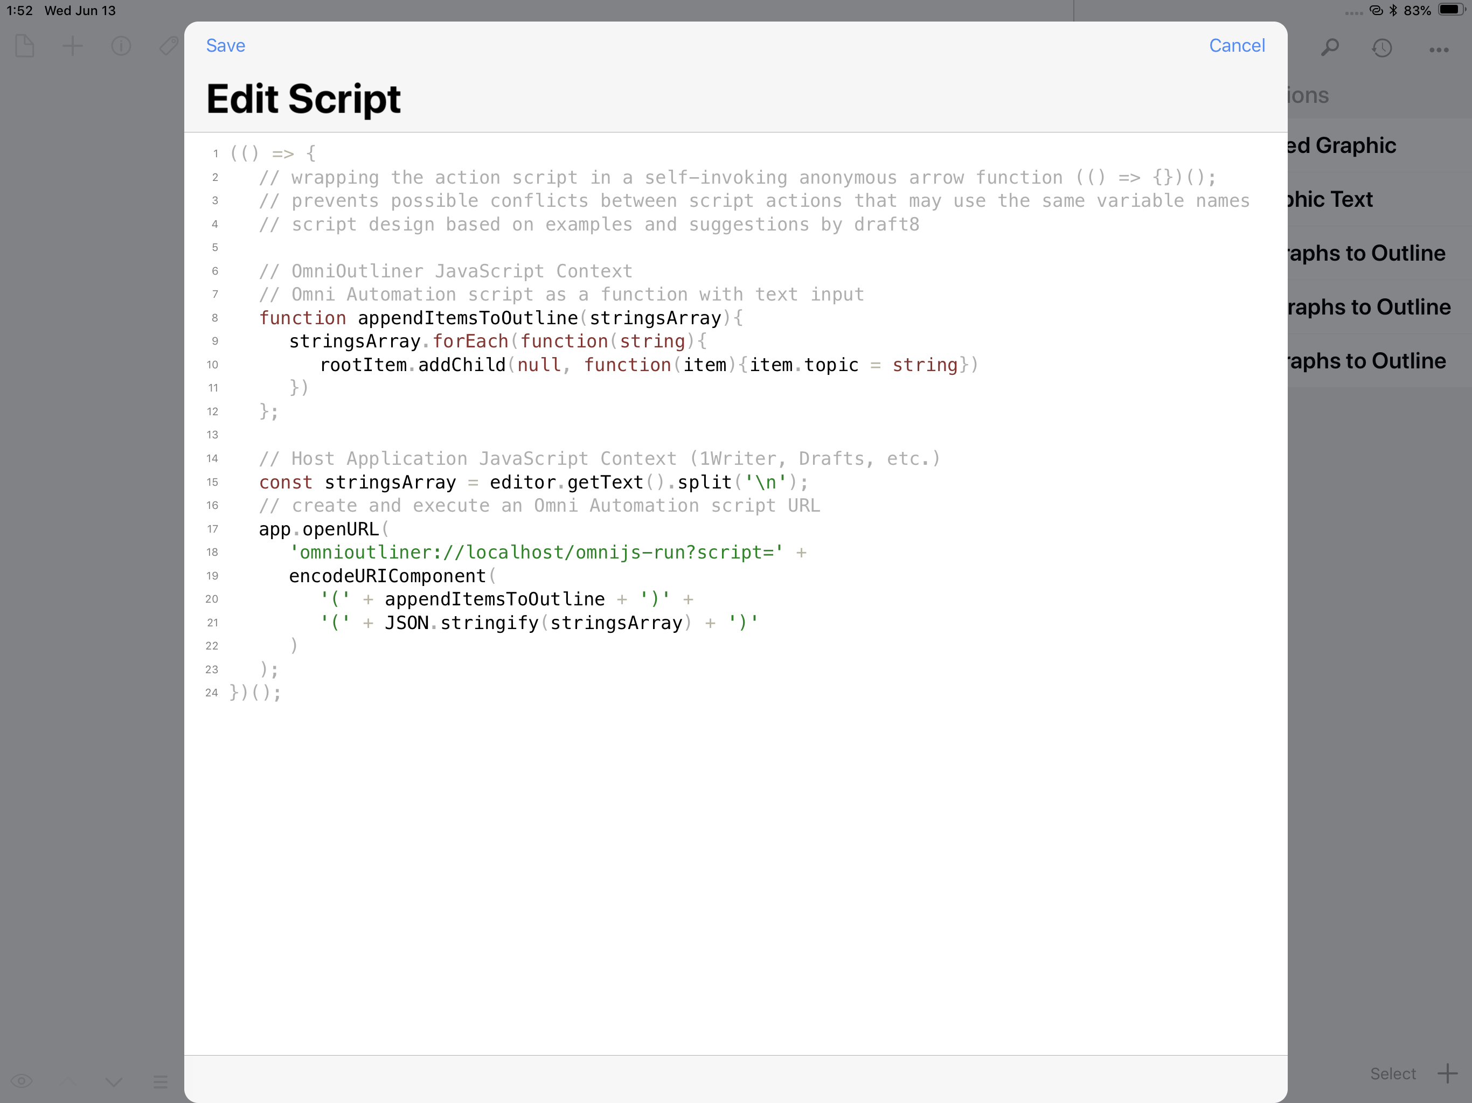Click 'encodeURIComponent(' on line 19
This screenshot has width=1472, height=1103.
[392, 575]
